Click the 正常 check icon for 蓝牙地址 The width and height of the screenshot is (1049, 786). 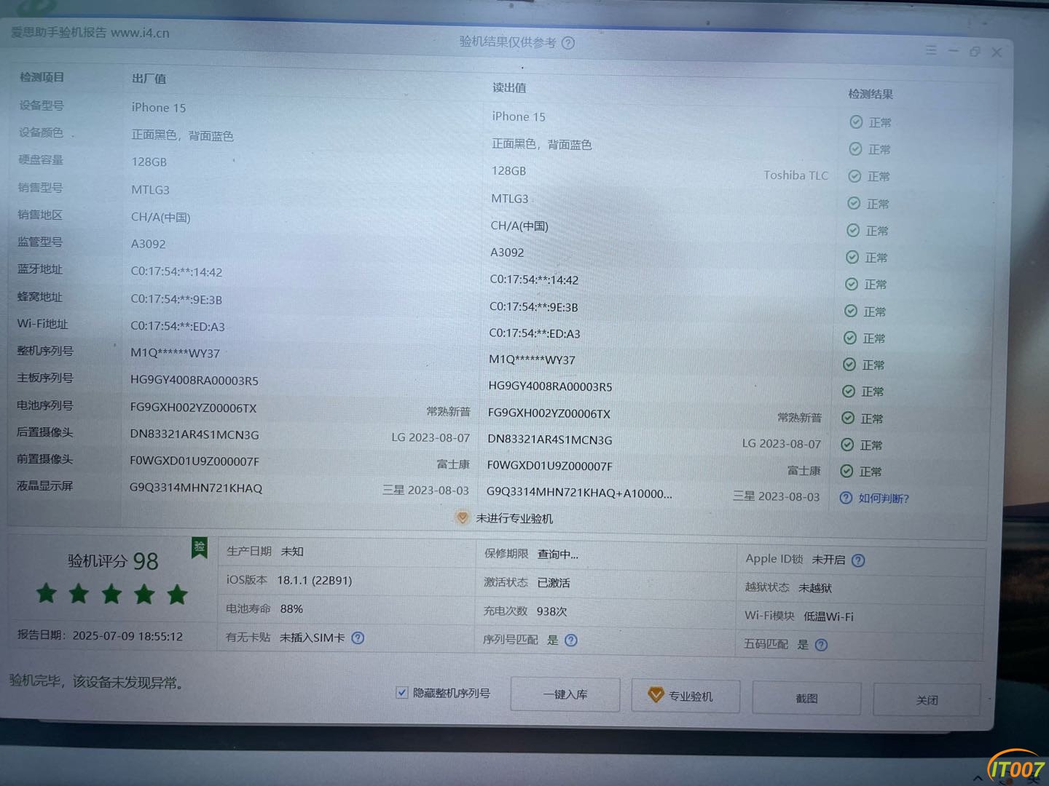pyautogui.click(x=851, y=285)
